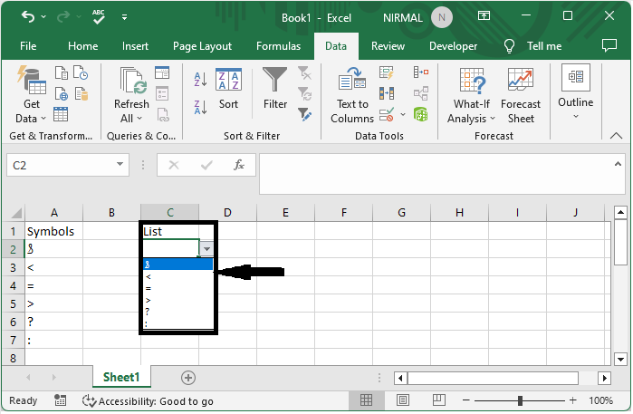
Task: Add a new sheet button
Action: coord(188,378)
